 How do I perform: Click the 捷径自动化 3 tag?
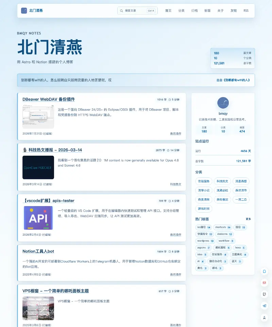[x=218, y=261]
